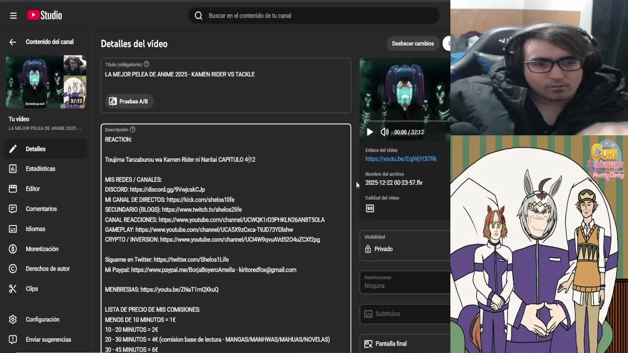The width and height of the screenshot is (628, 353).
Task: Click the 'Sigueme en Twitter' line
Action: coord(167,260)
